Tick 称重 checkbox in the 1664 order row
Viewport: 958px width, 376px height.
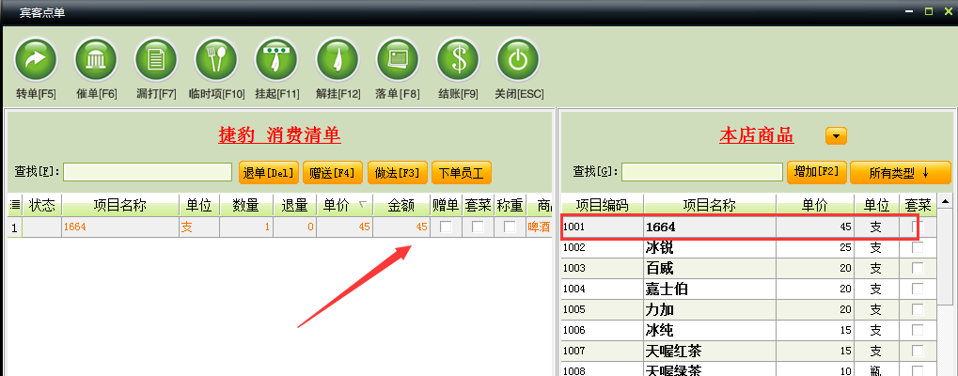[x=510, y=227]
